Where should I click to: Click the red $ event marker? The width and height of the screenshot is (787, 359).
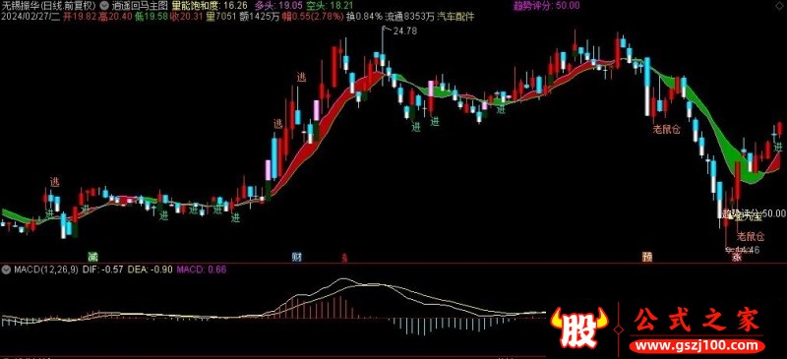click(x=344, y=258)
